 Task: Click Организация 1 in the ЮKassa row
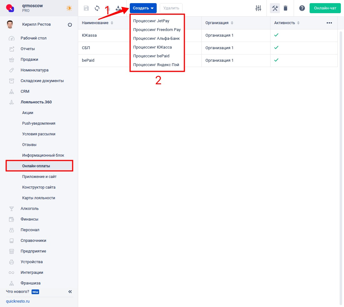pyautogui.click(x=220, y=35)
